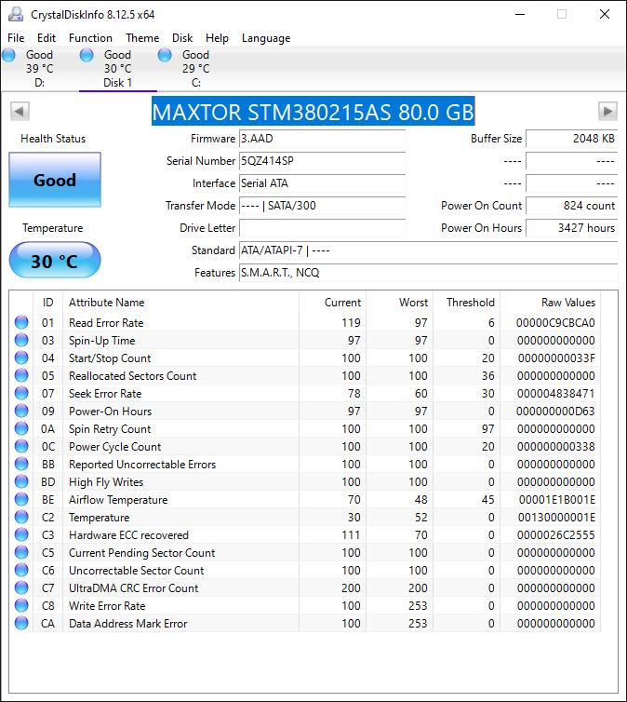Open the Language menu
The image size is (627, 702).
tap(266, 38)
